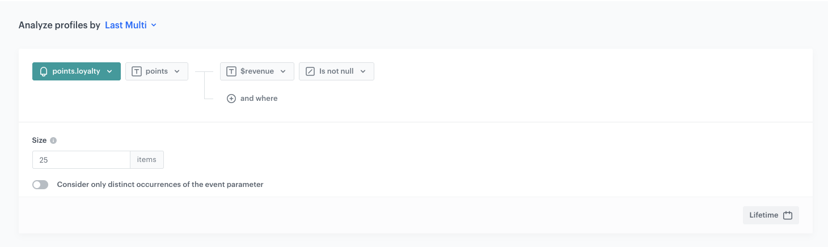Image resolution: width=828 pixels, height=247 pixels.
Task: Open the $revenue parameter dropdown
Action: [257, 71]
